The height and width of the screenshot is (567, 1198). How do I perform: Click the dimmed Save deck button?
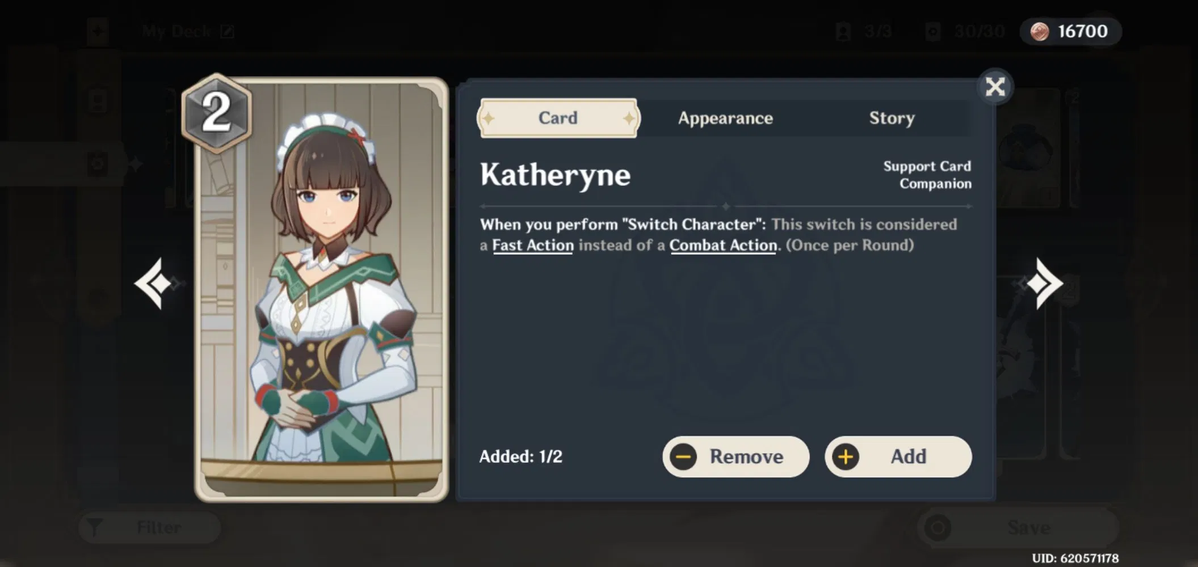click(x=1017, y=528)
